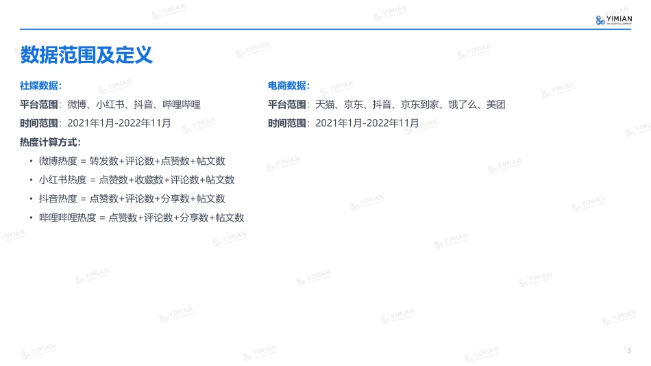Click the 时间范围 label under 电商数据
The height and width of the screenshot is (366, 651).
[x=286, y=123]
